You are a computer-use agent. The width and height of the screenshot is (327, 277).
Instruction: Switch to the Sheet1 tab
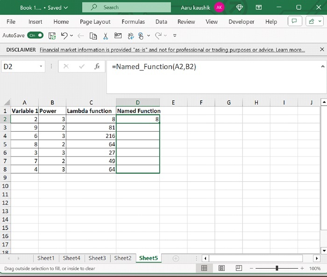click(46, 258)
